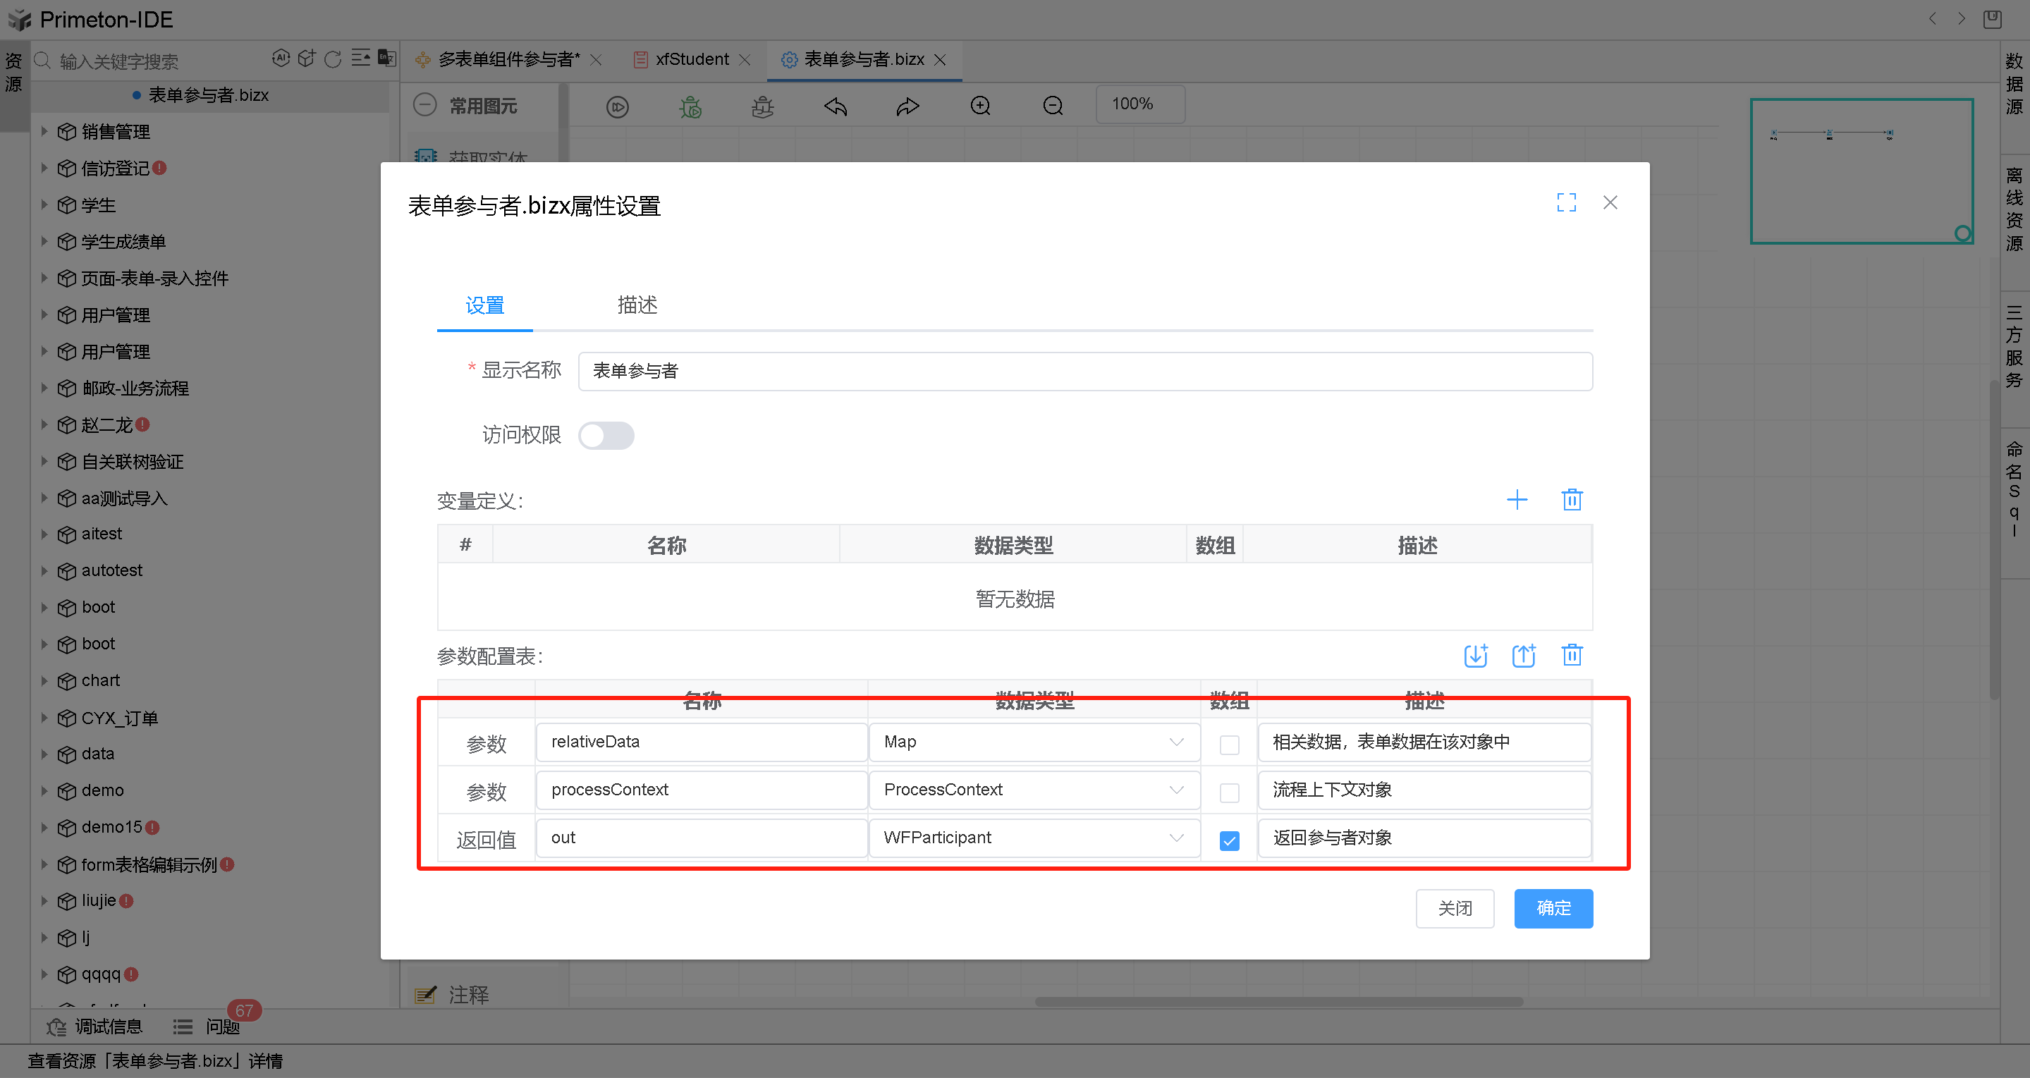Click the 关闭 button

point(1454,909)
